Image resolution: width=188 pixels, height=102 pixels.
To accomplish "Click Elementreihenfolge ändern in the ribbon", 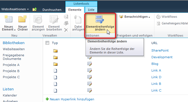I will click(100, 23).
